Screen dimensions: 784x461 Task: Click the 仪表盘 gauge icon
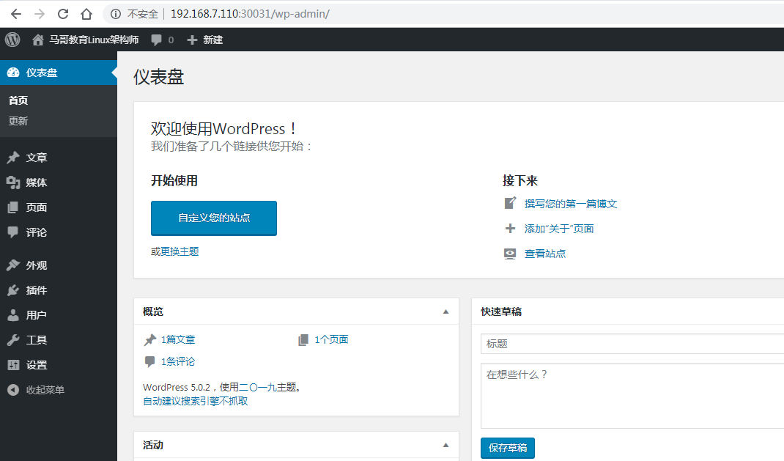pyautogui.click(x=13, y=73)
